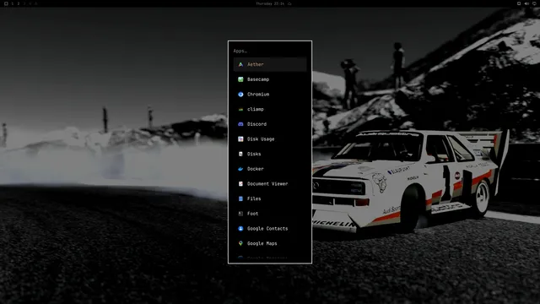Open the Document Viewer icon
The height and width of the screenshot is (304, 540).
240,184
